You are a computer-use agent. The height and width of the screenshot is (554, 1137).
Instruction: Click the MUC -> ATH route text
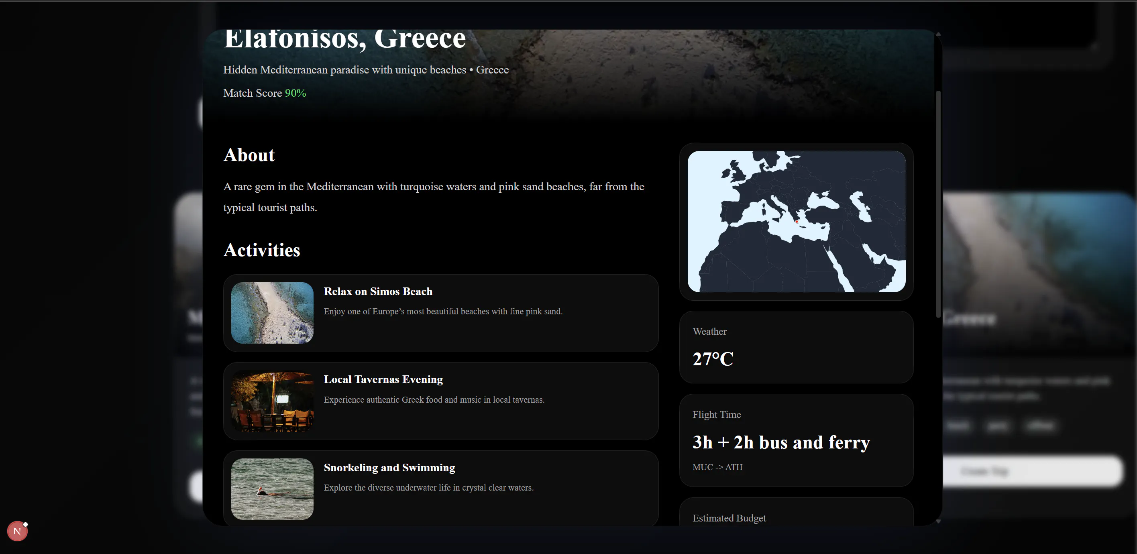point(717,467)
